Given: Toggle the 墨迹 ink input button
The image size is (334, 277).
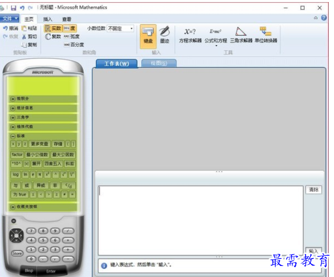Looking at the screenshot, I should [165, 35].
